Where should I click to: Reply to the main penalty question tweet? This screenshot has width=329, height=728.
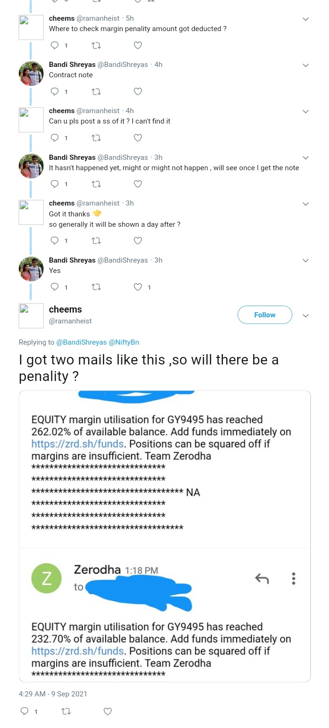click(x=25, y=711)
